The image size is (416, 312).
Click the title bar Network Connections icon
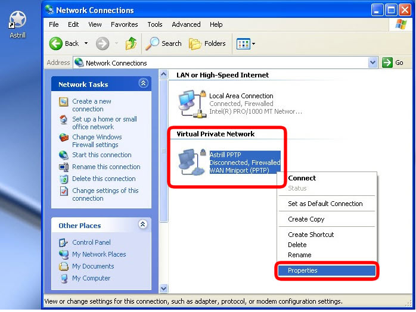click(x=49, y=10)
